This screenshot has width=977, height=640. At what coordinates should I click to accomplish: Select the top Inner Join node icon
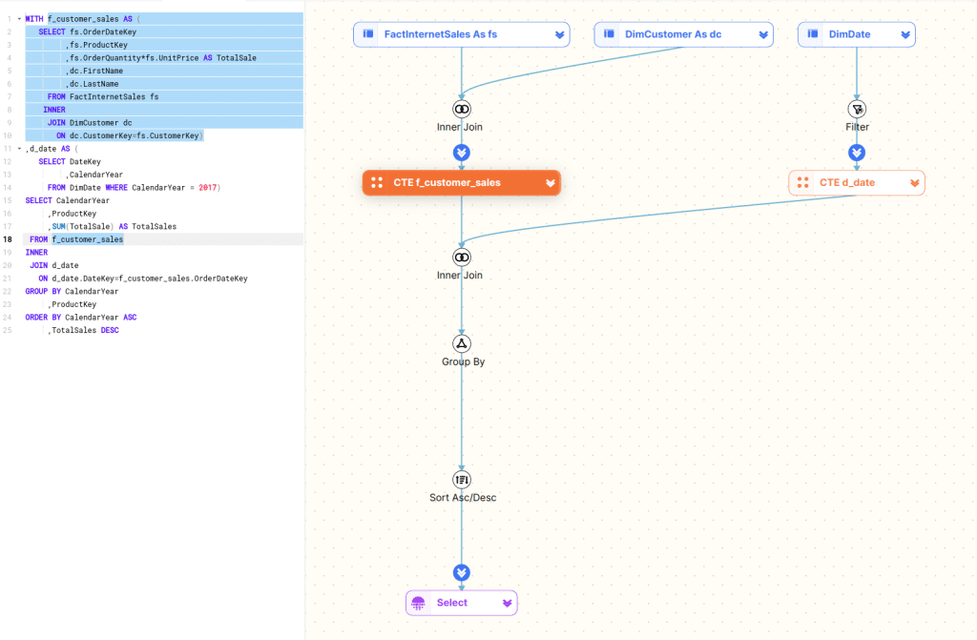pyautogui.click(x=462, y=108)
